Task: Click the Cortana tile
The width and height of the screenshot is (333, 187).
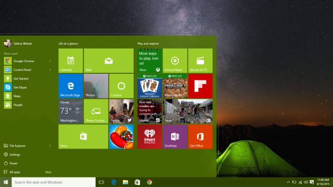Action: coord(121,86)
